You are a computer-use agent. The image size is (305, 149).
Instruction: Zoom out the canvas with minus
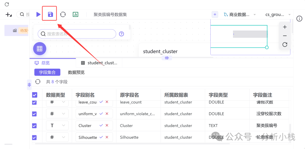click(x=285, y=36)
